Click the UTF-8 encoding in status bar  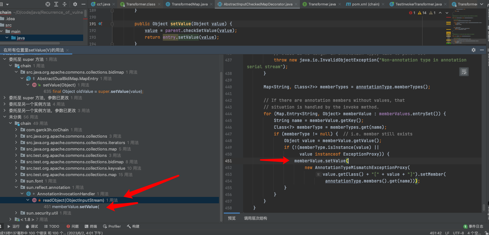[x=458, y=233]
